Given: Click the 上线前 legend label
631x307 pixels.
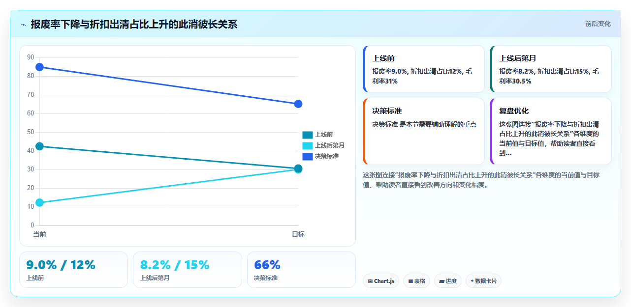Looking at the screenshot, I should (324, 135).
